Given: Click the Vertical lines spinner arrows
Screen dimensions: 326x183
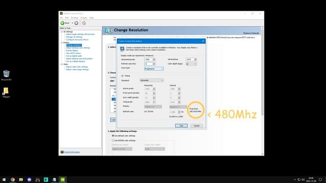Looking at the screenshot, I should tap(195, 59).
